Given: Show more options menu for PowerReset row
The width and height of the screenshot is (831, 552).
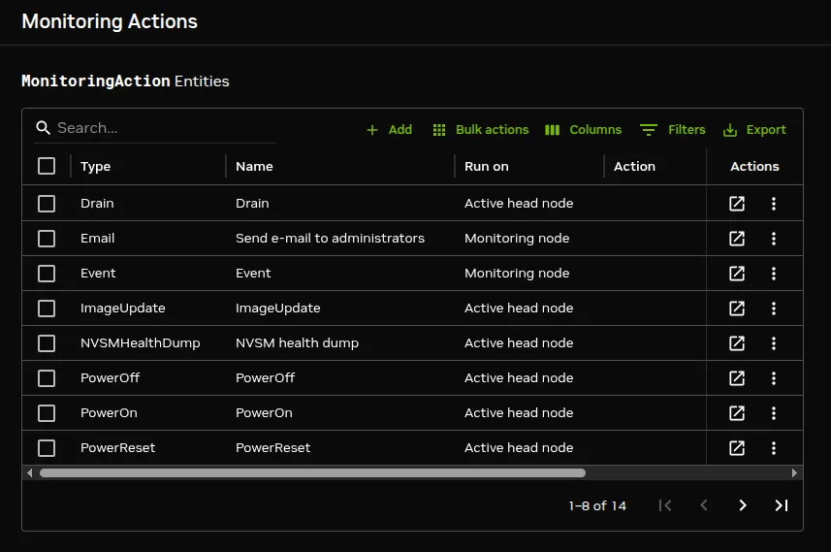Looking at the screenshot, I should coord(774,448).
